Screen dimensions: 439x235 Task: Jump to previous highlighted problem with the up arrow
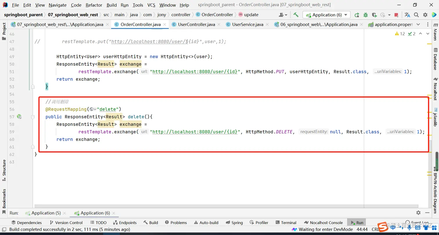tap(421, 34)
